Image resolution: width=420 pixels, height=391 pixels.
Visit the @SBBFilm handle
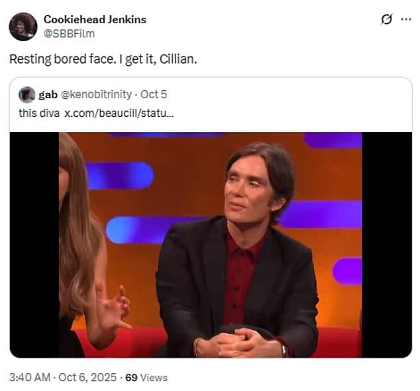69,34
